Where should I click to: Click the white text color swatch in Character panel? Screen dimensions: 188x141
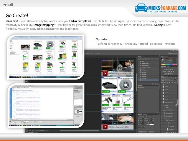pyautogui.click(x=151, y=125)
